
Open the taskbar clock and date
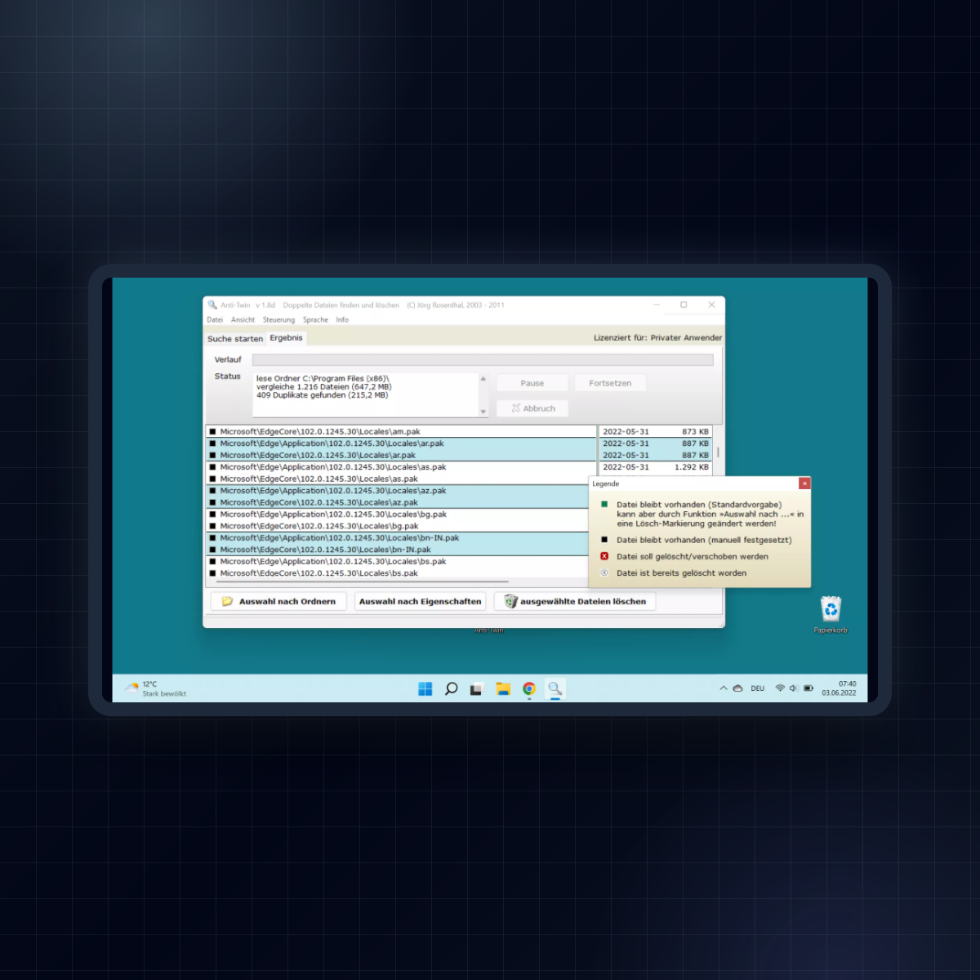pos(840,688)
